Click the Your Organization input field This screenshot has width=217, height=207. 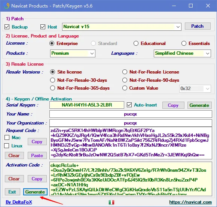131,123
